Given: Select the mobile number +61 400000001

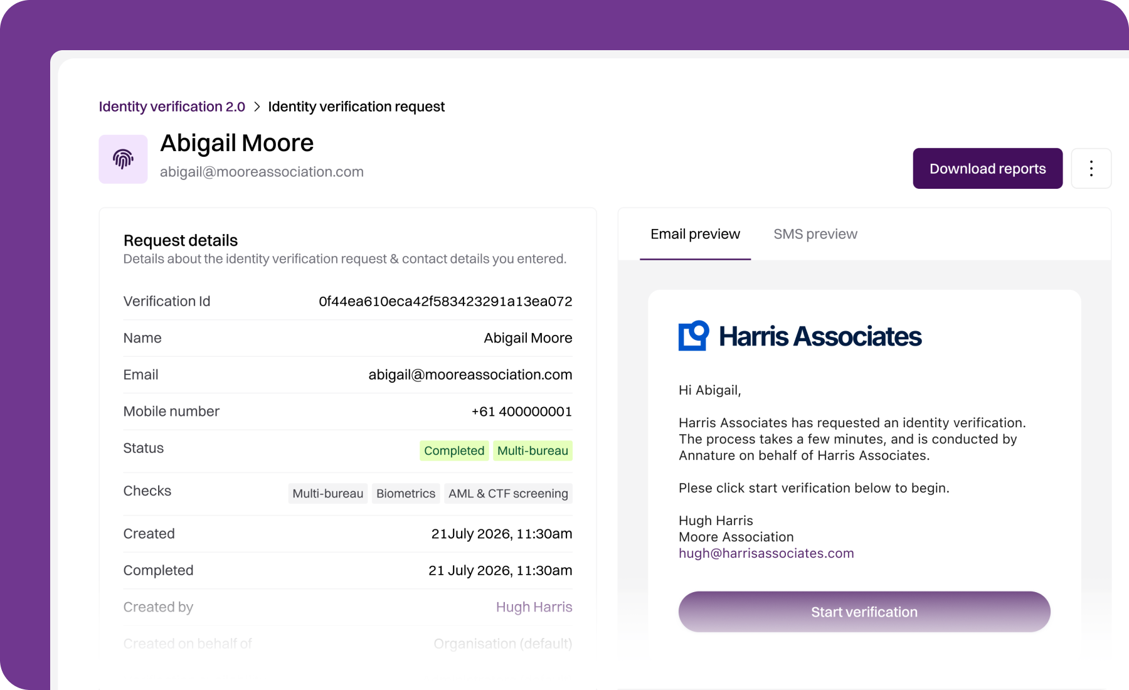Looking at the screenshot, I should [x=522, y=411].
